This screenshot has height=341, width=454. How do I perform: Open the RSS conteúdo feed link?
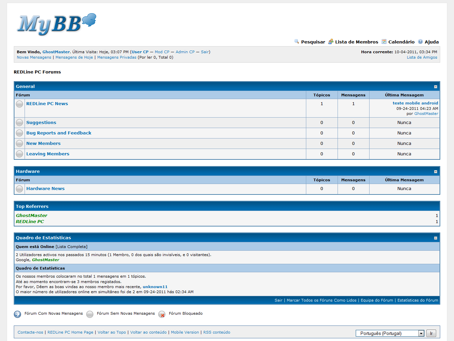click(x=217, y=332)
